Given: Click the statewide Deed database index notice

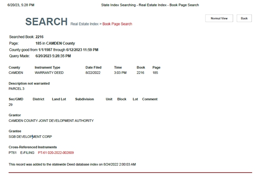Looking at the screenshot, I should pyautogui.click(x=72, y=164).
